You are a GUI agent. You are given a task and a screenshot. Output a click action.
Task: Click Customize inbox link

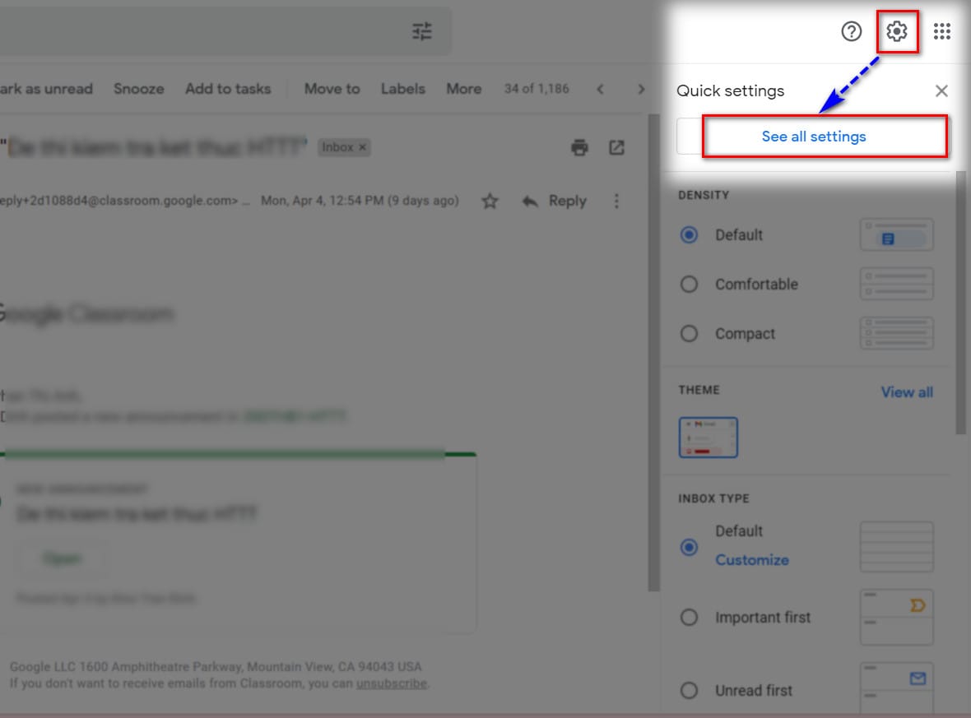point(752,560)
